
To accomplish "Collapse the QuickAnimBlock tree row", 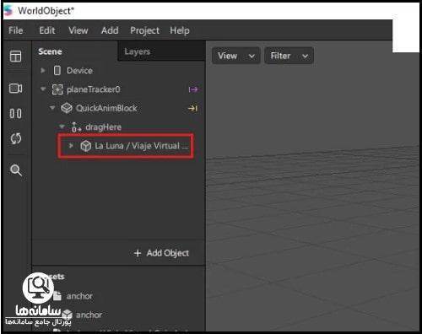I will 52,108.
